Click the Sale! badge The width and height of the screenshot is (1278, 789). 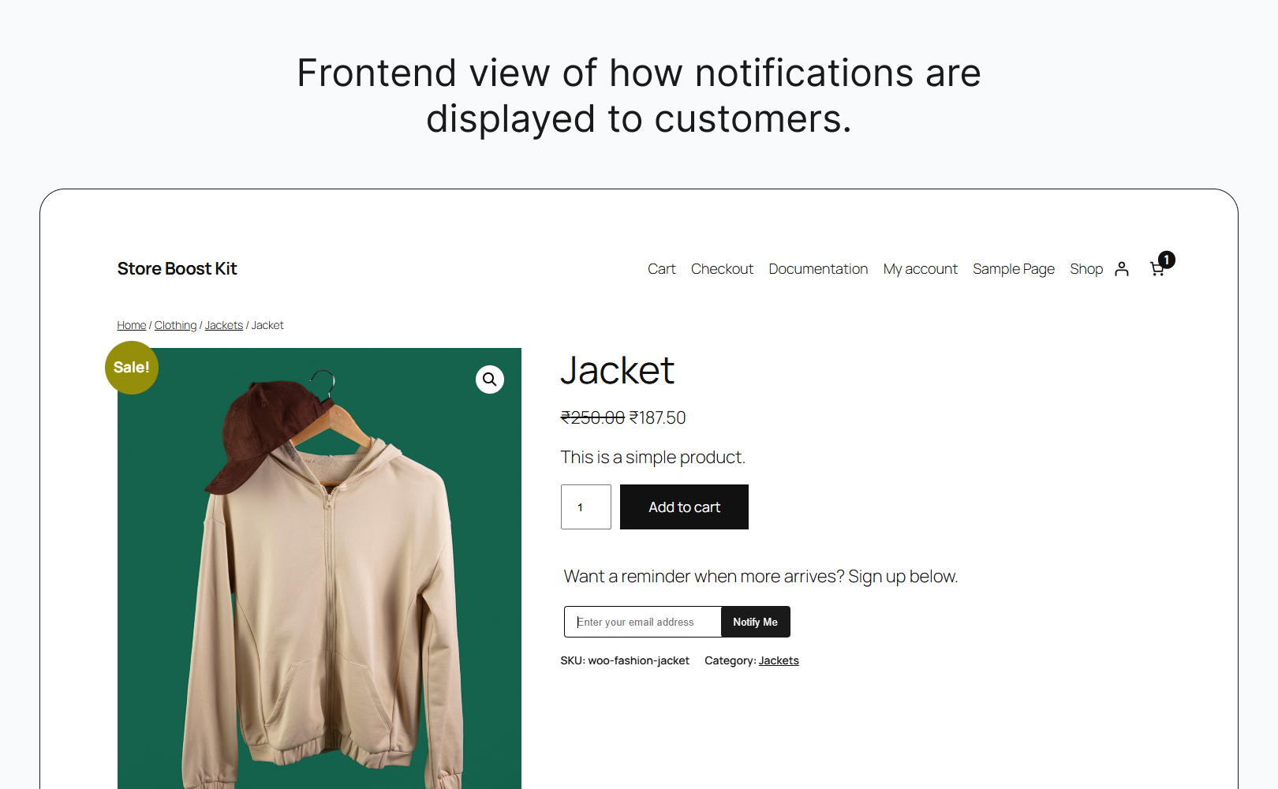pyautogui.click(x=132, y=368)
